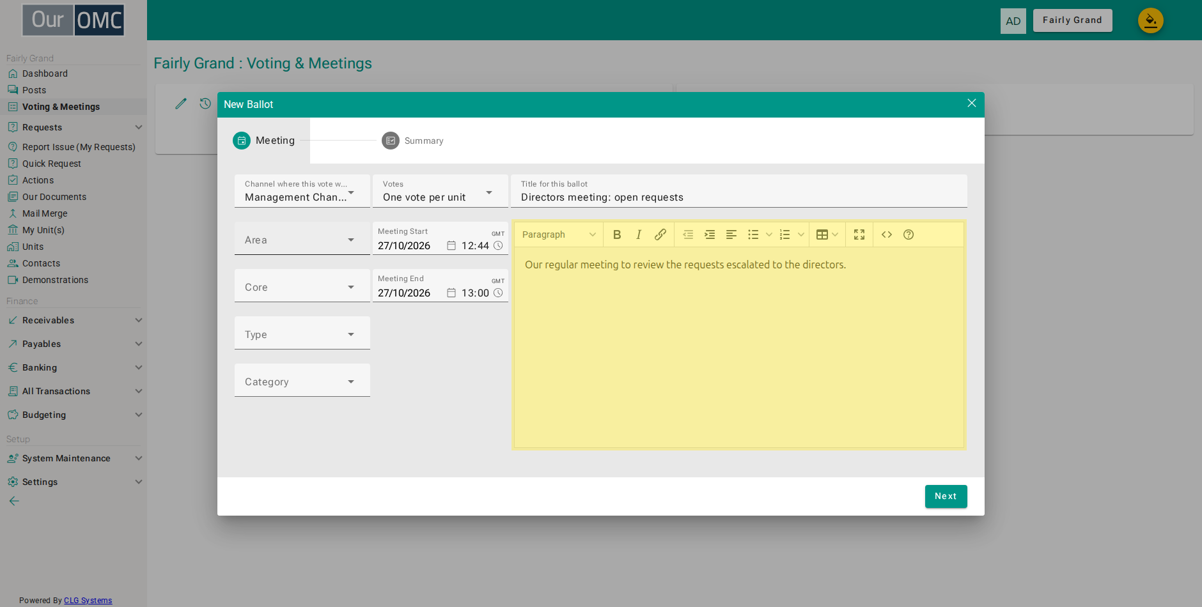
Task: Go to the Summary step
Action: (412, 141)
